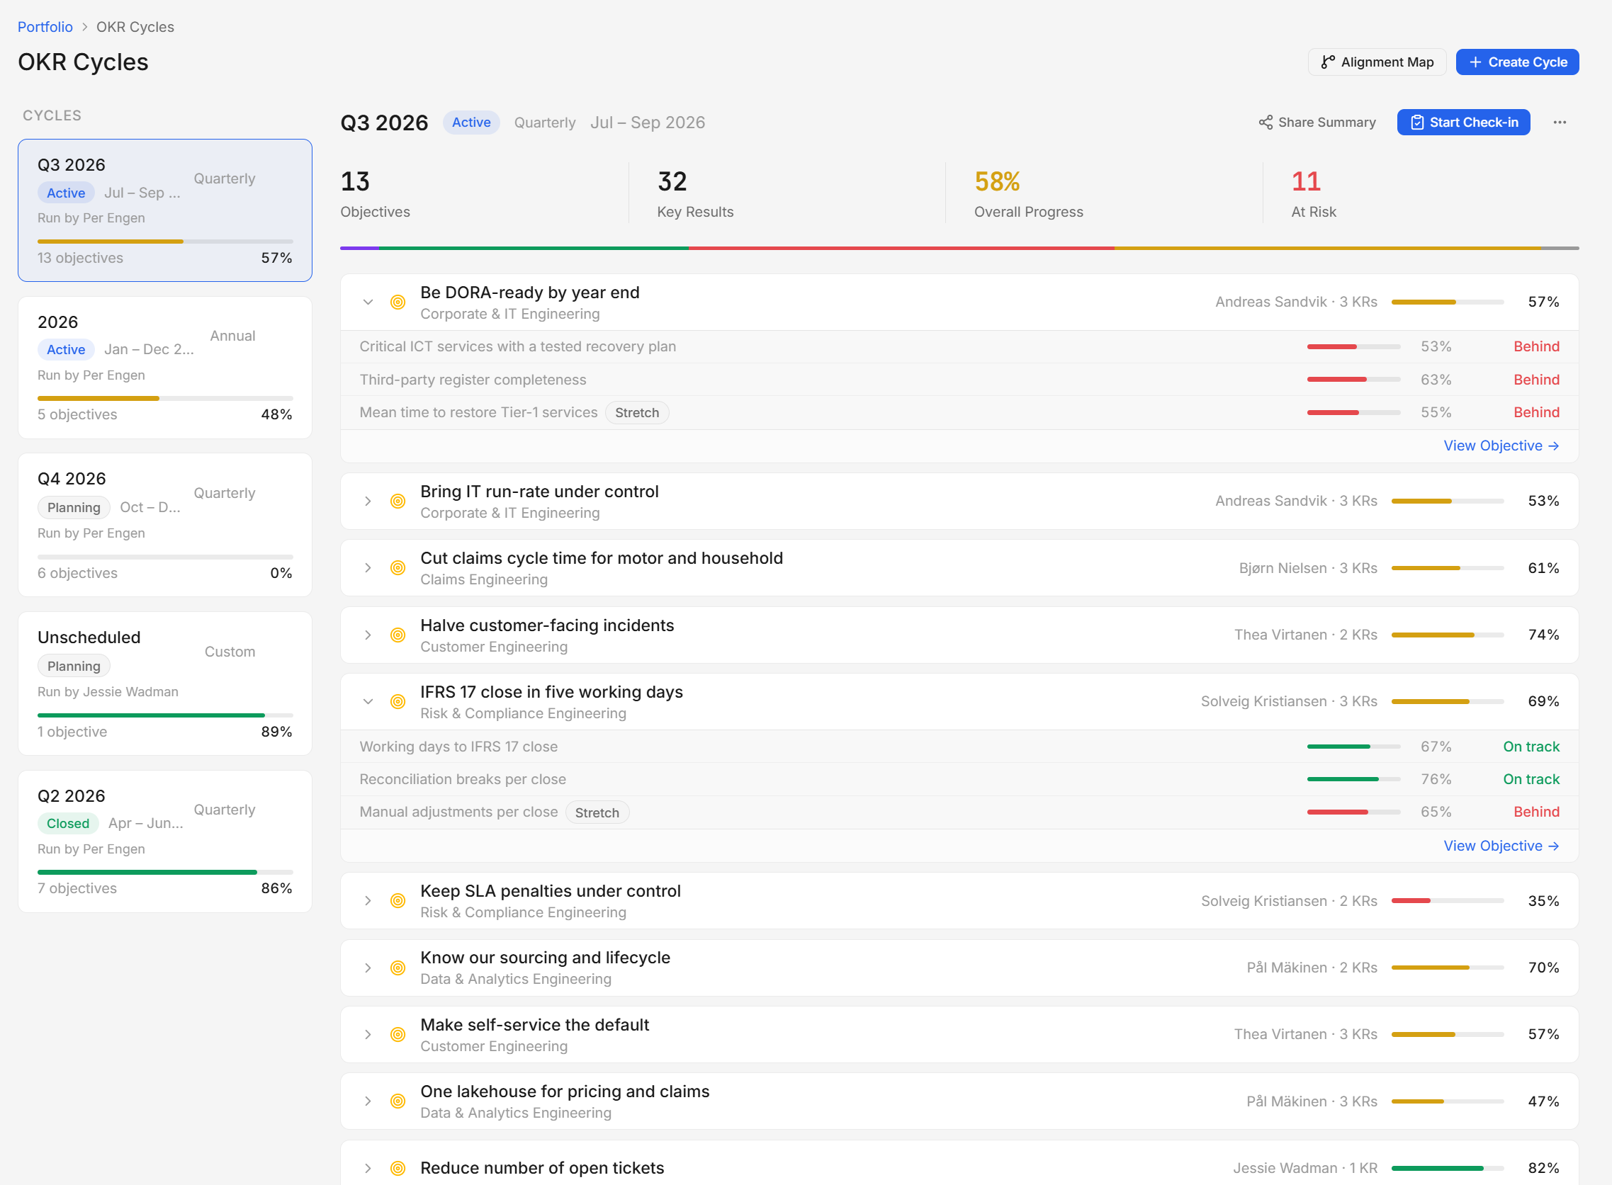Click target icon beside One lakehouse objective

(398, 1101)
